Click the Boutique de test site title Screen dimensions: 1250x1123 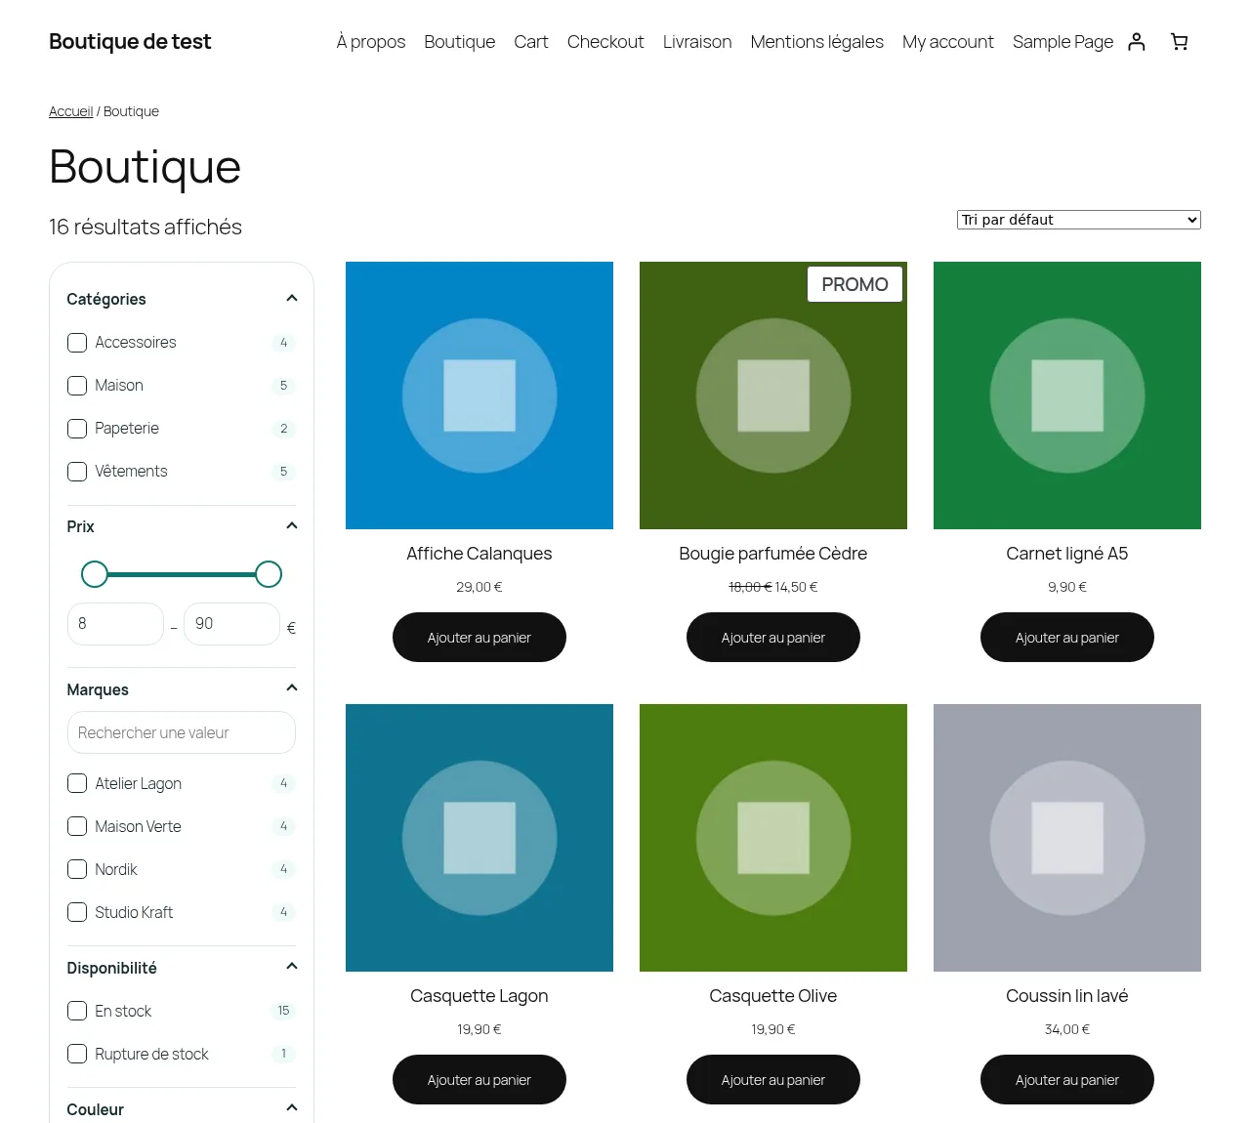[x=130, y=42]
